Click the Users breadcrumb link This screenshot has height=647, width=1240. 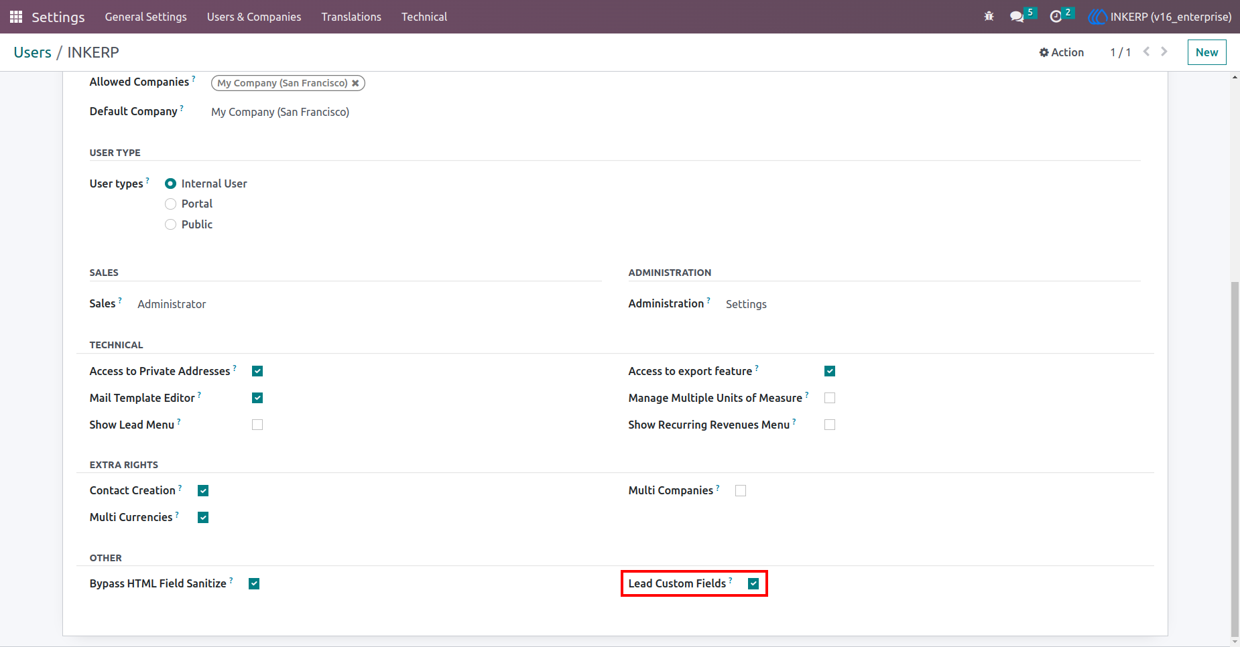coord(32,52)
